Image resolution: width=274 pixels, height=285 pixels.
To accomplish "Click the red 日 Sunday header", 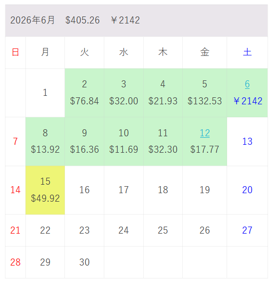I will (15, 52).
